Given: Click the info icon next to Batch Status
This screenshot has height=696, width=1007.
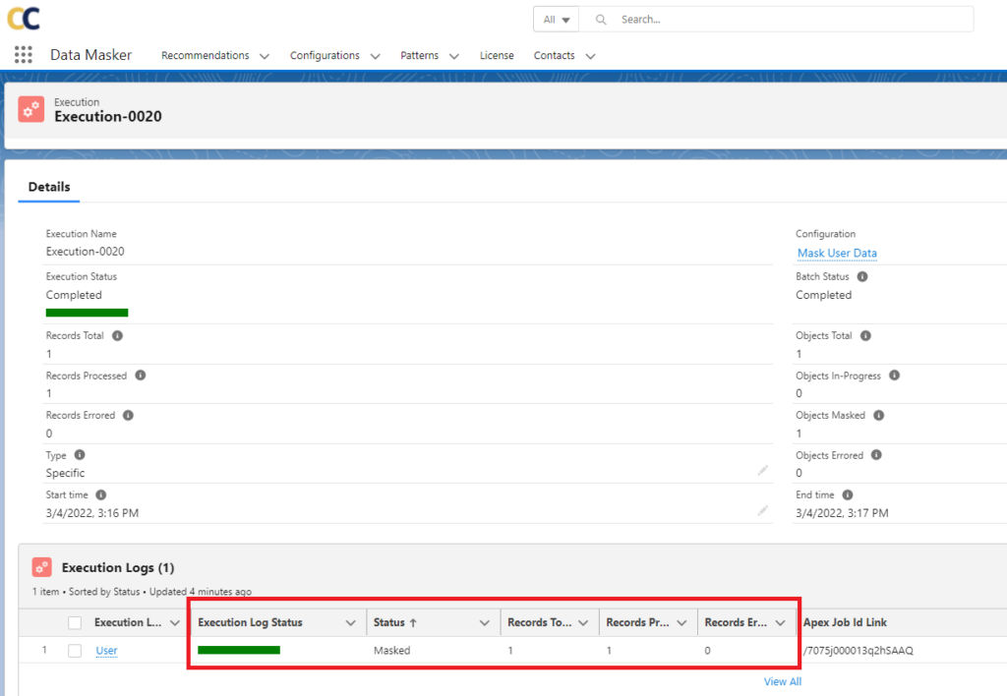Looking at the screenshot, I should pos(862,276).
